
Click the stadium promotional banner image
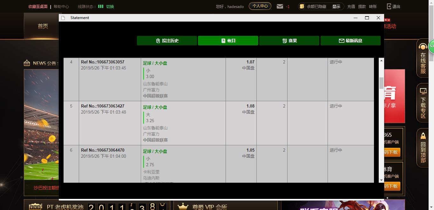click(x=41, y=125)
